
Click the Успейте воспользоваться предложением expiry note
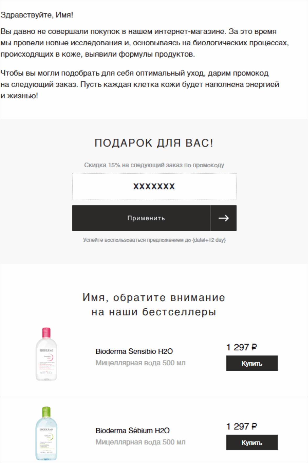154,240
